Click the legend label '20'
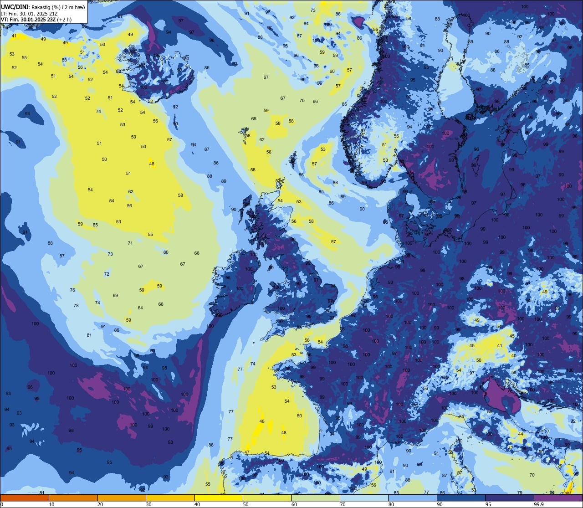583x508 pixels. pyautogui.click(x=100, y=504)
